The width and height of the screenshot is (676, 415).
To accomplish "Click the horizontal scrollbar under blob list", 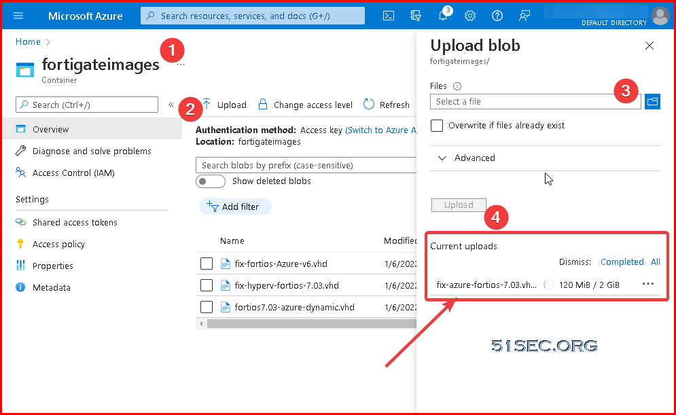I will coord(312,323).
